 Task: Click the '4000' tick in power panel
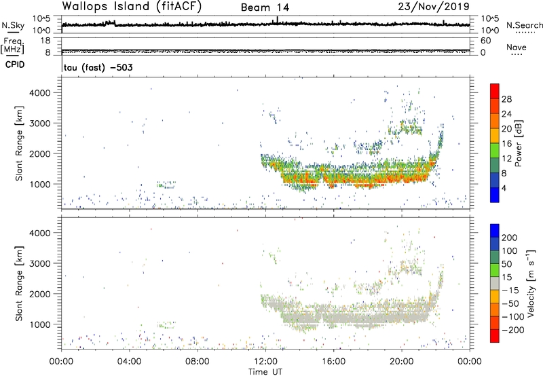pyautogui.click(x=40, y=93)
